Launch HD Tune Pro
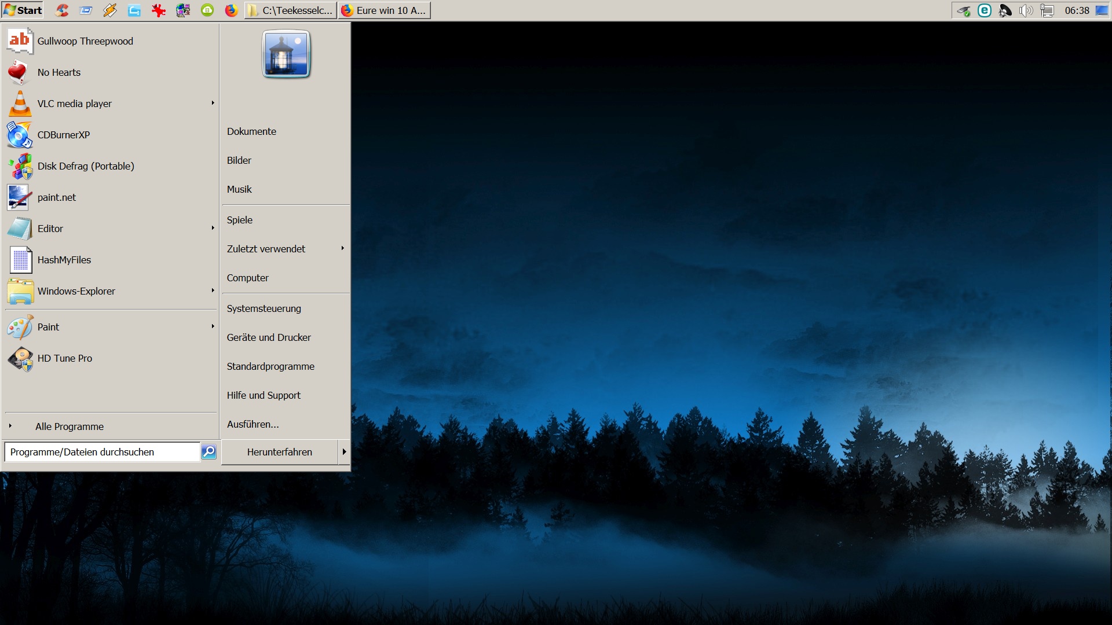This screenshot has height=625, width=1112. tap(65, 358)
